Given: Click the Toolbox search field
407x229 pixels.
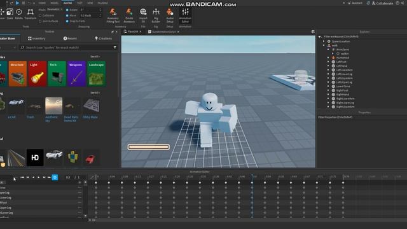Looking at the screenshot, I should pyautogui.click(x=68, y=48).
